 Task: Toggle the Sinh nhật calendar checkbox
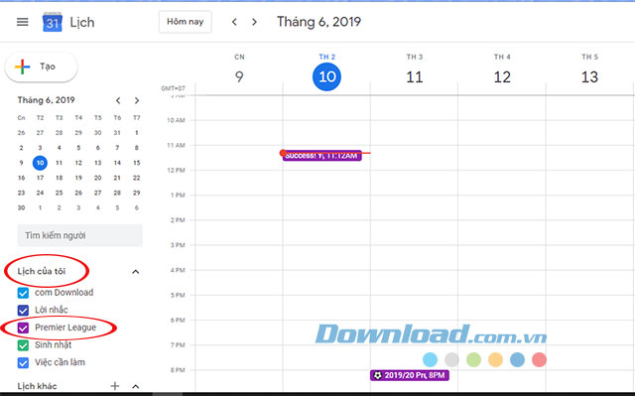(x=23, y=345)
